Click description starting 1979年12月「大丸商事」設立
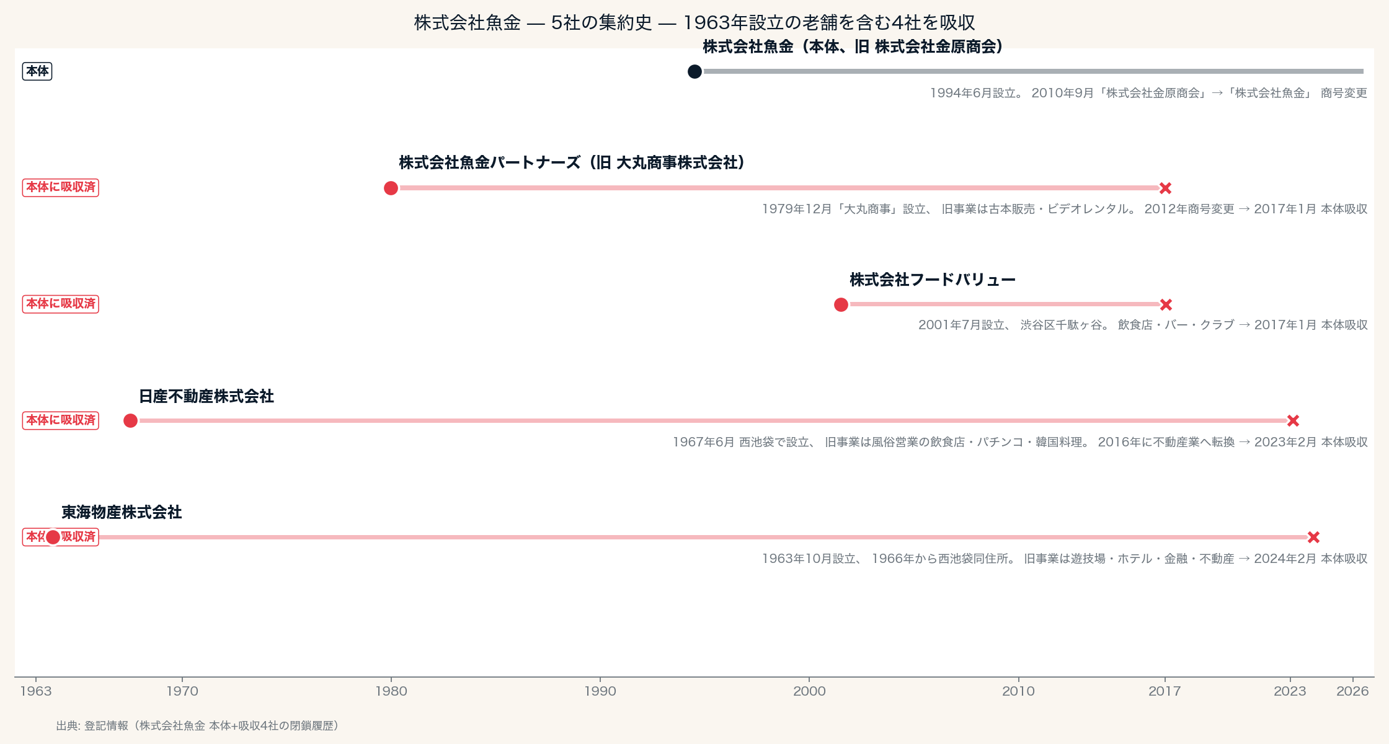1389x744 pixels. tap(1065, 209)
